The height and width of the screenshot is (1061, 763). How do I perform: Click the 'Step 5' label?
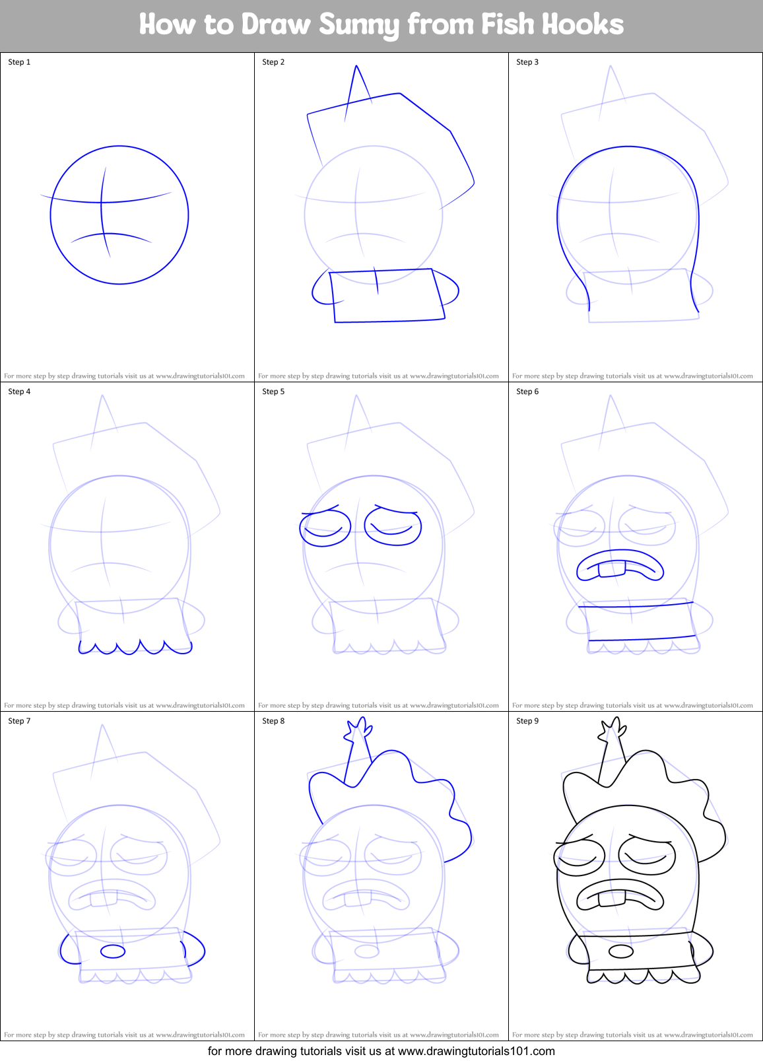pyautogui.click(x=273, y=392)
